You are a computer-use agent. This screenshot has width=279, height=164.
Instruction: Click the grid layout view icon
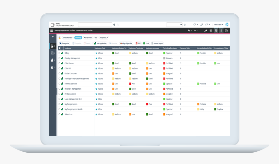216,31
